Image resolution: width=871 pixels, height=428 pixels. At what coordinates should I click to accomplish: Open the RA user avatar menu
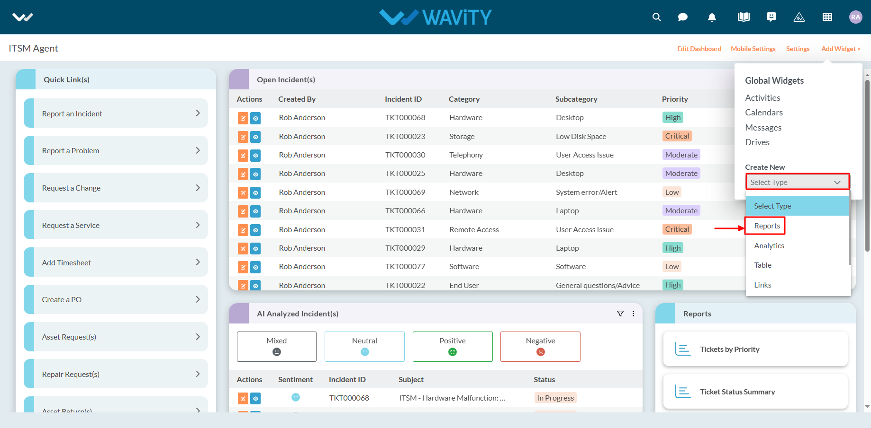tap(855, 17)
